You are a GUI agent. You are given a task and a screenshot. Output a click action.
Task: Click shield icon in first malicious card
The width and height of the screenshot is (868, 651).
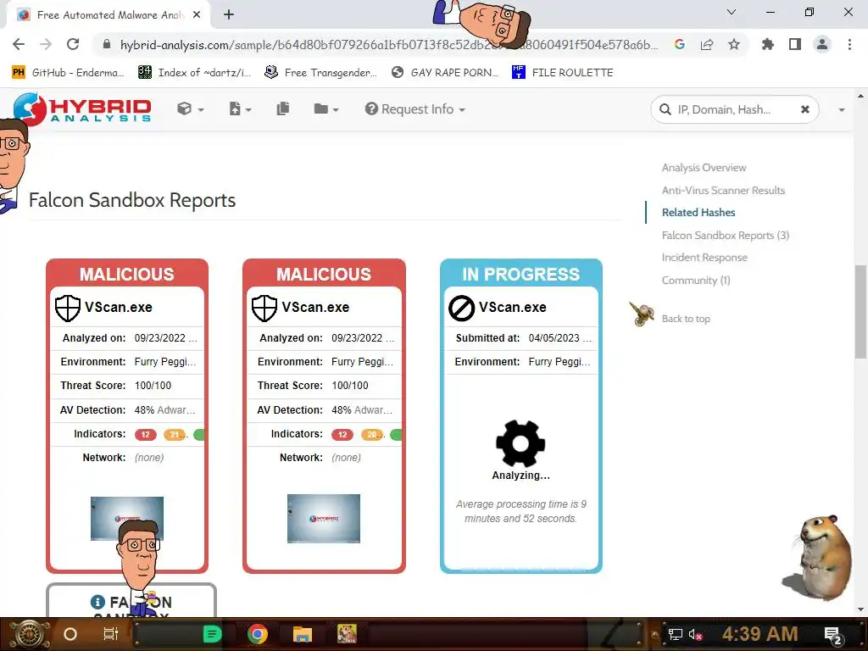click(68, 308)
